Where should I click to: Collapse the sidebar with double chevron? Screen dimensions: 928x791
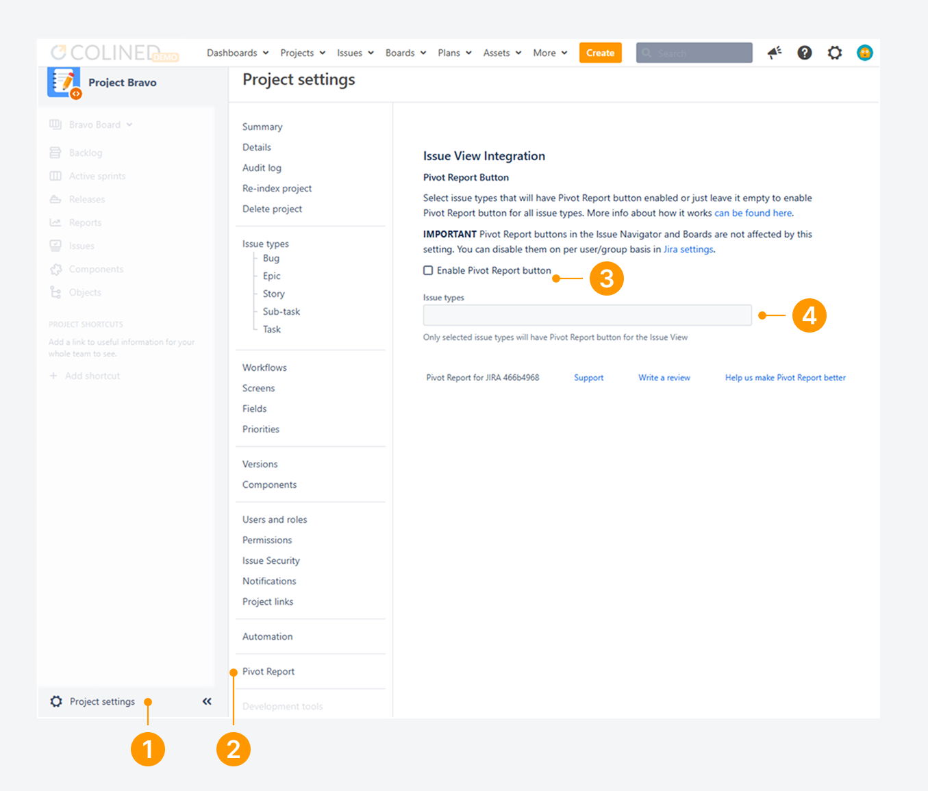point(207,701)
